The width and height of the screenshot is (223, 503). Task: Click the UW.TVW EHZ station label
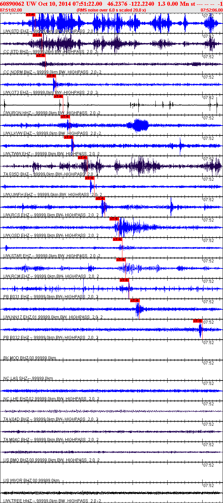click(x=17, y=154)
